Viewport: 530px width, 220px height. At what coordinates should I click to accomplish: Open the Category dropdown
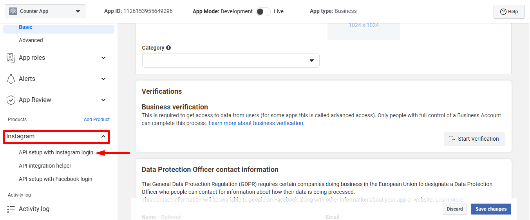click(231, 61)
